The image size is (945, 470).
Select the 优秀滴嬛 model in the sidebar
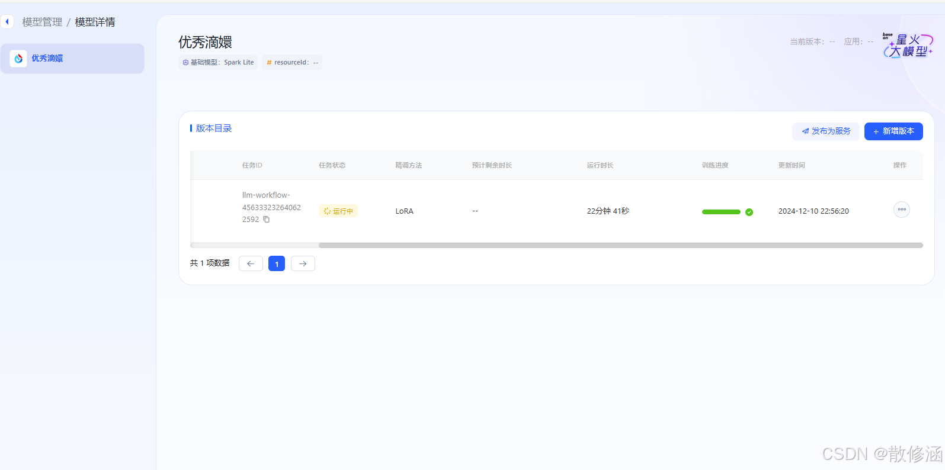(72, 59)
